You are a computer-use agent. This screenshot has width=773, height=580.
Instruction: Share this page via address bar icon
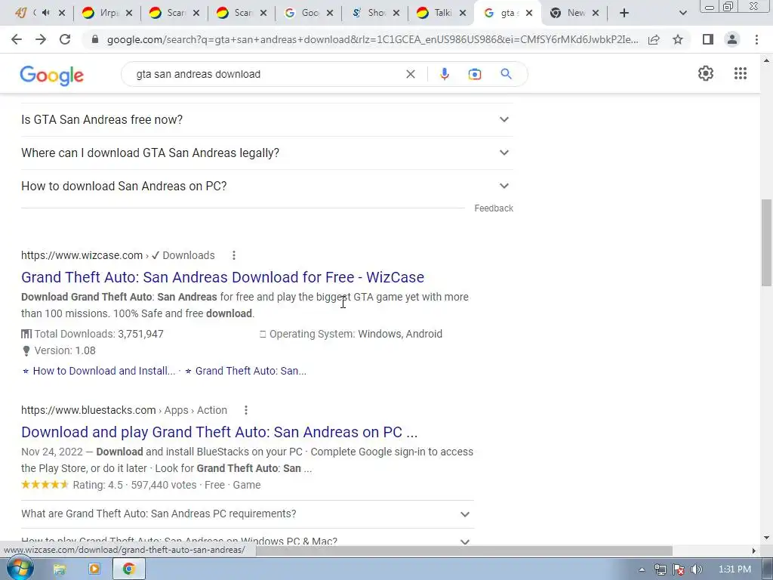point(654,39)
